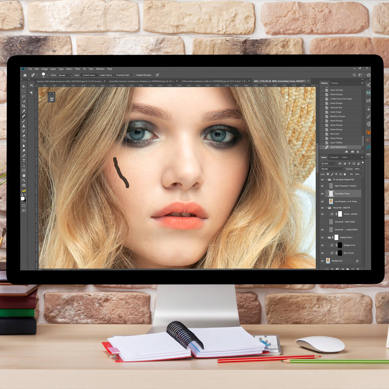Delete current state with History trash icon
Viewport: 389px width, 389px height.
click(357, 152)
